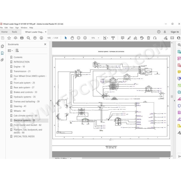Screen dimensions: 181x181
Task: Switch to the Tools tab
Action: 14,32
